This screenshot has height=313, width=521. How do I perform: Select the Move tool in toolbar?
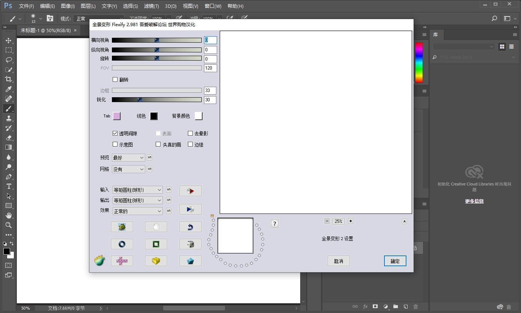click(8, 40)
